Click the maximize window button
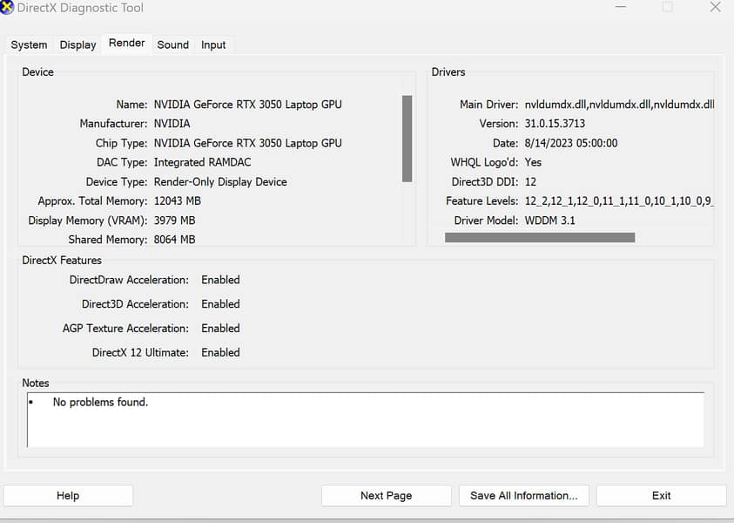Screen dimensions: 734x523 pyautogui.click(x=667, y=7)
